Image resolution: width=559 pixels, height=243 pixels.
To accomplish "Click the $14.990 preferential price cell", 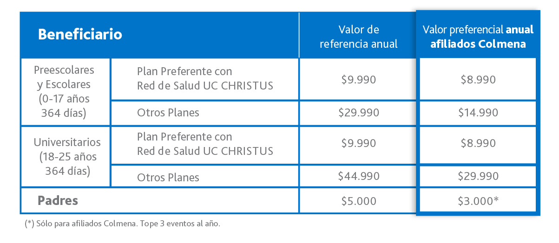I will 478,113.
